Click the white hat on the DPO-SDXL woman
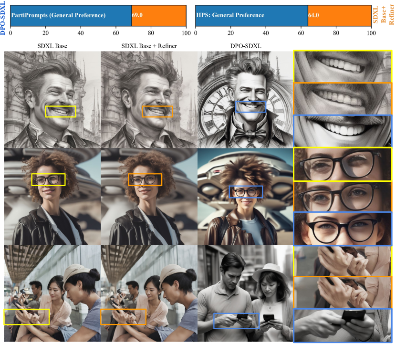Image resolution: width=396 pixels, height=345 pixels. pyautogui.click(x=270, y=271)
